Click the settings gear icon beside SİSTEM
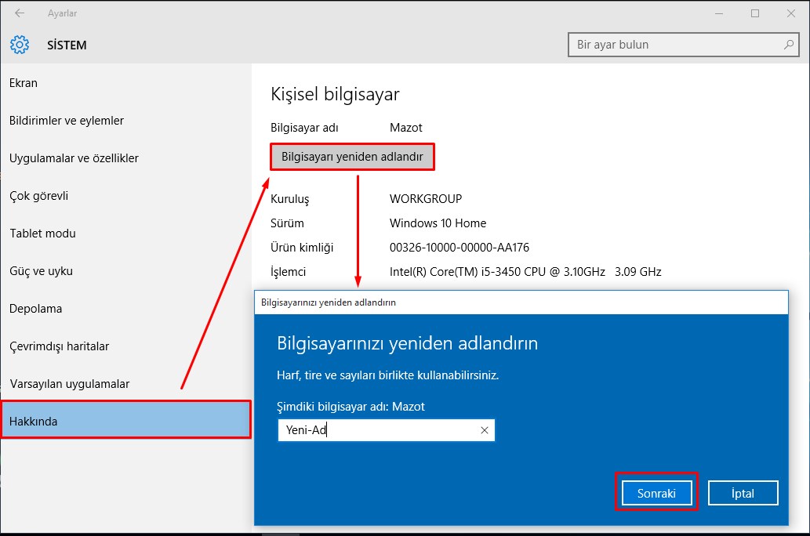810x536 pixels. pyautogui.click(x=20, y=45)
